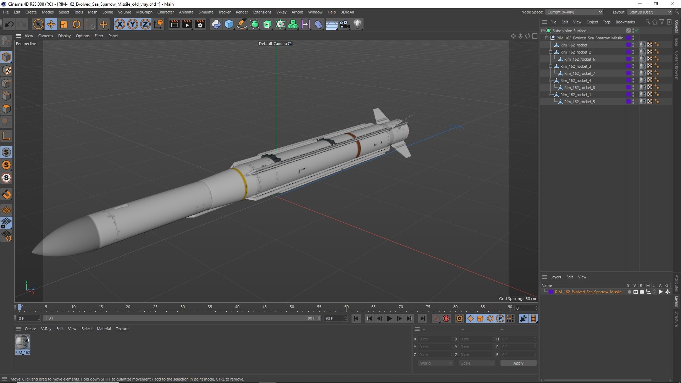
Task: Select the Rotate tool
Action: coord(77,24)
